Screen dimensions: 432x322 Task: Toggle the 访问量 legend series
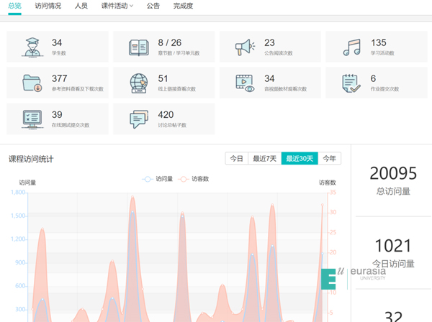[158, 179]
